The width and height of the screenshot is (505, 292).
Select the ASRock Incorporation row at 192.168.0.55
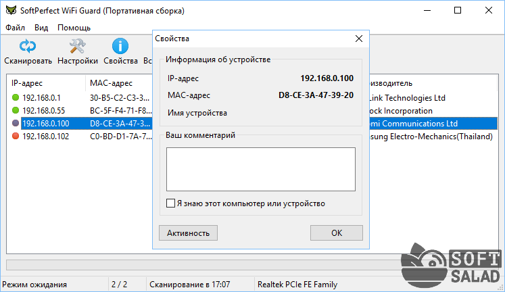[252, 110]
